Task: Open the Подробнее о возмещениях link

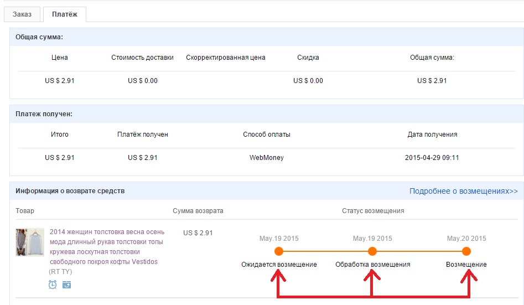Action: pos(464,191)
